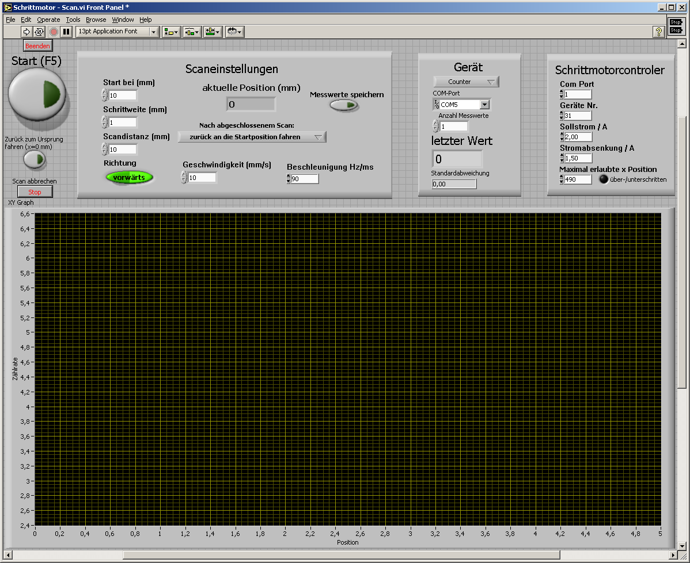Click the vertical scrollbar thumb
The width and height of the screenshot is (690, 563).
(x=681, y=252)
